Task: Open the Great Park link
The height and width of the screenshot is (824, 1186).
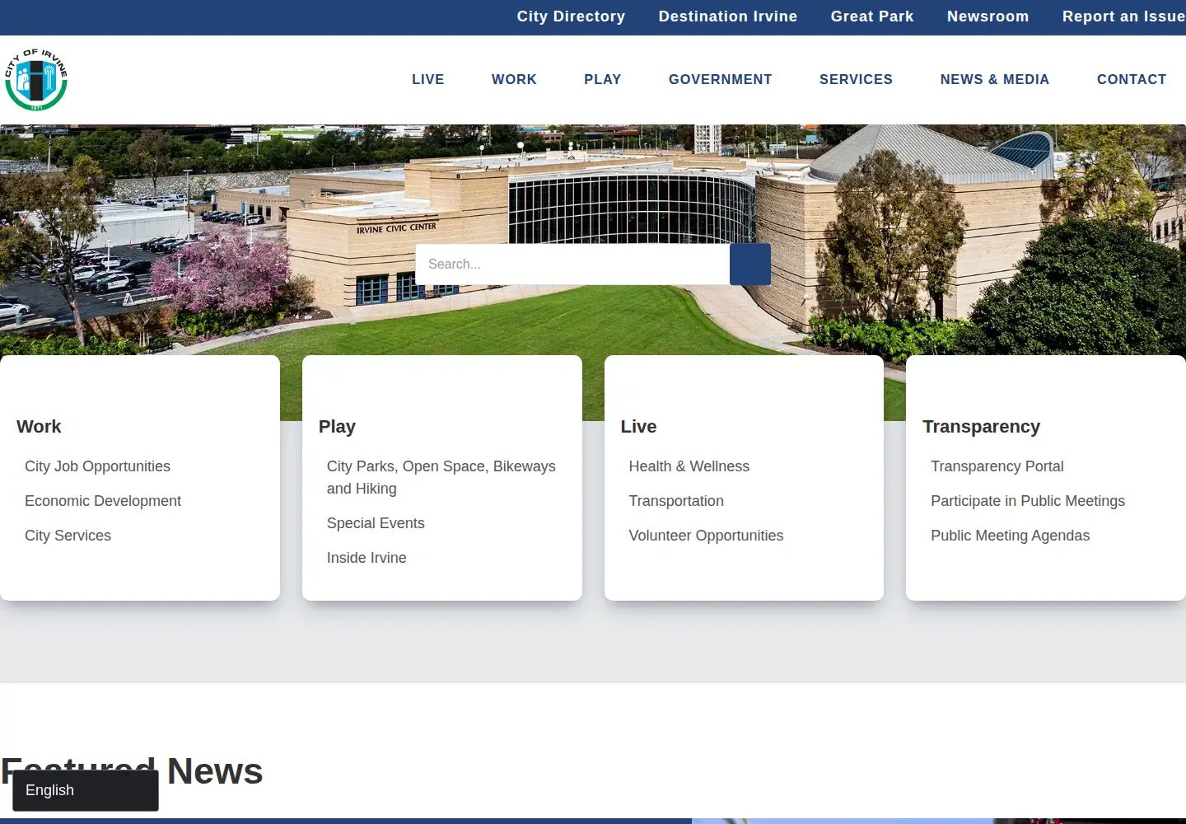Action: (x=872, y=16)
